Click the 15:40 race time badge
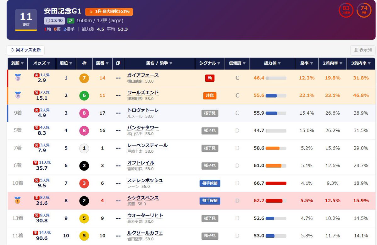This screenshot has height=245, width=377. point(54,21)
